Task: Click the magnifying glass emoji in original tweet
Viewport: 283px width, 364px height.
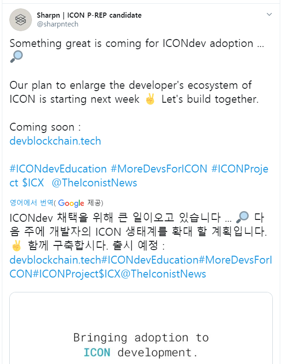Action: point(16,56)
